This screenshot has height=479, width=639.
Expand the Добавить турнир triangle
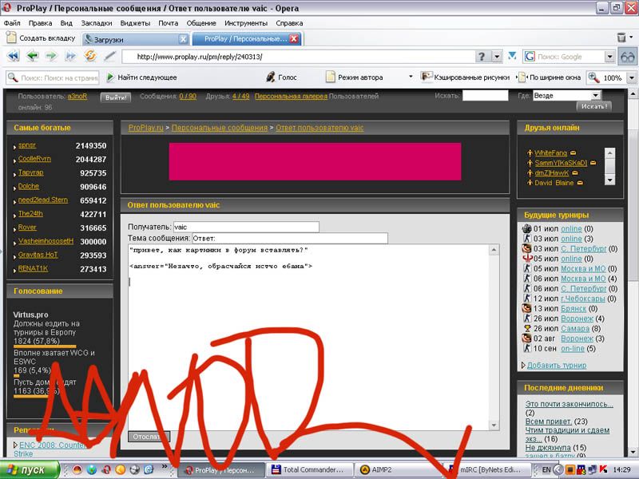click(x=523, y=366)
